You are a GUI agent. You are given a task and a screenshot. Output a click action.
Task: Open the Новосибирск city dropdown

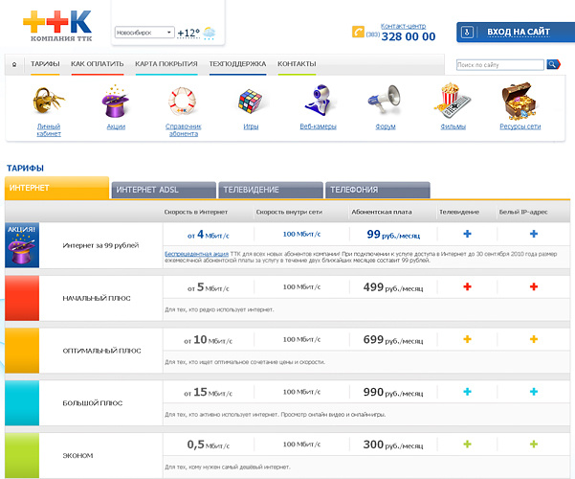click(144, 33)
